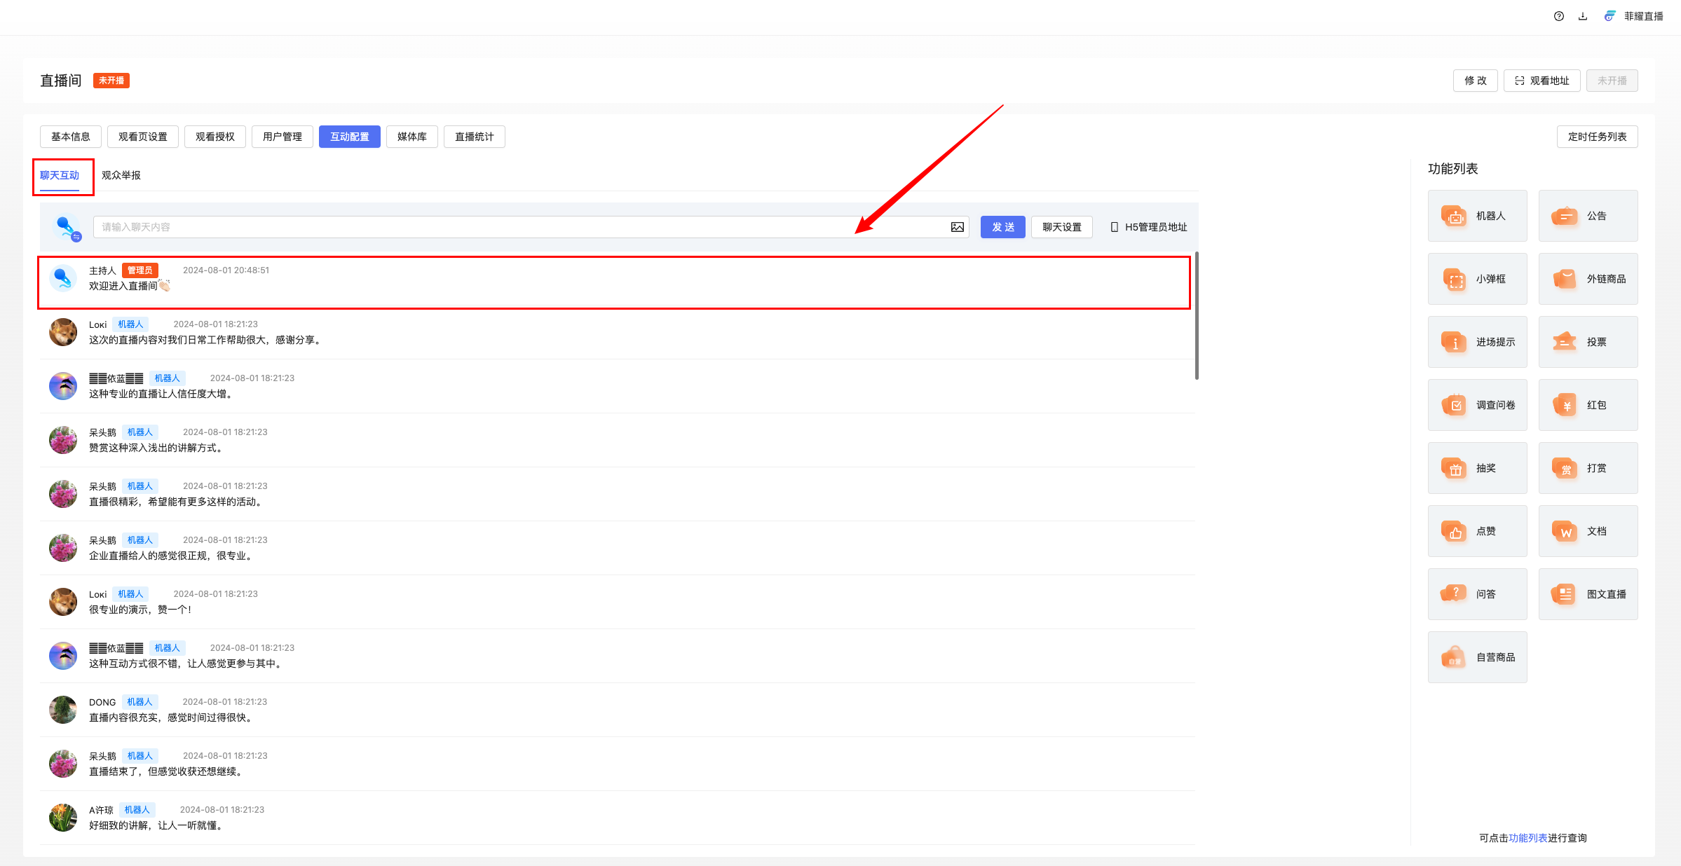Click the download icon in top bar
This screenshot has width=1681, height=866.
coord(1583,16)
